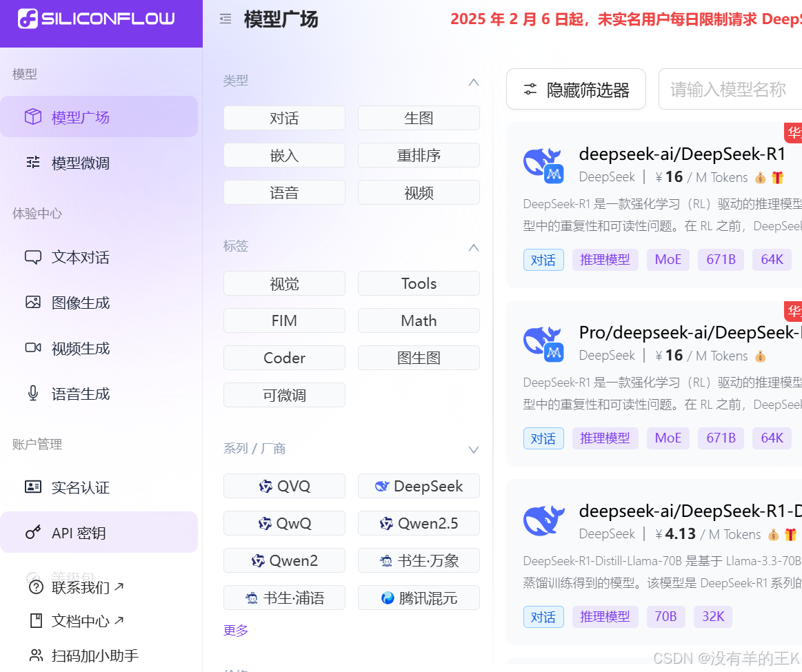Select the 图生图 tag filter
Viewport: 802px width, 672px height.
419,358
